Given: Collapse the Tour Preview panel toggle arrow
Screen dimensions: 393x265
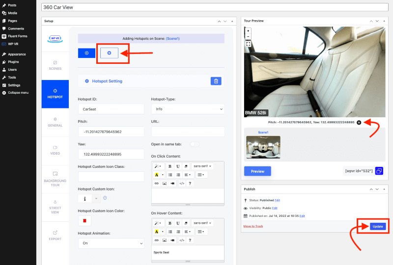Looking at the screenshot, I should tap(384, 21).
